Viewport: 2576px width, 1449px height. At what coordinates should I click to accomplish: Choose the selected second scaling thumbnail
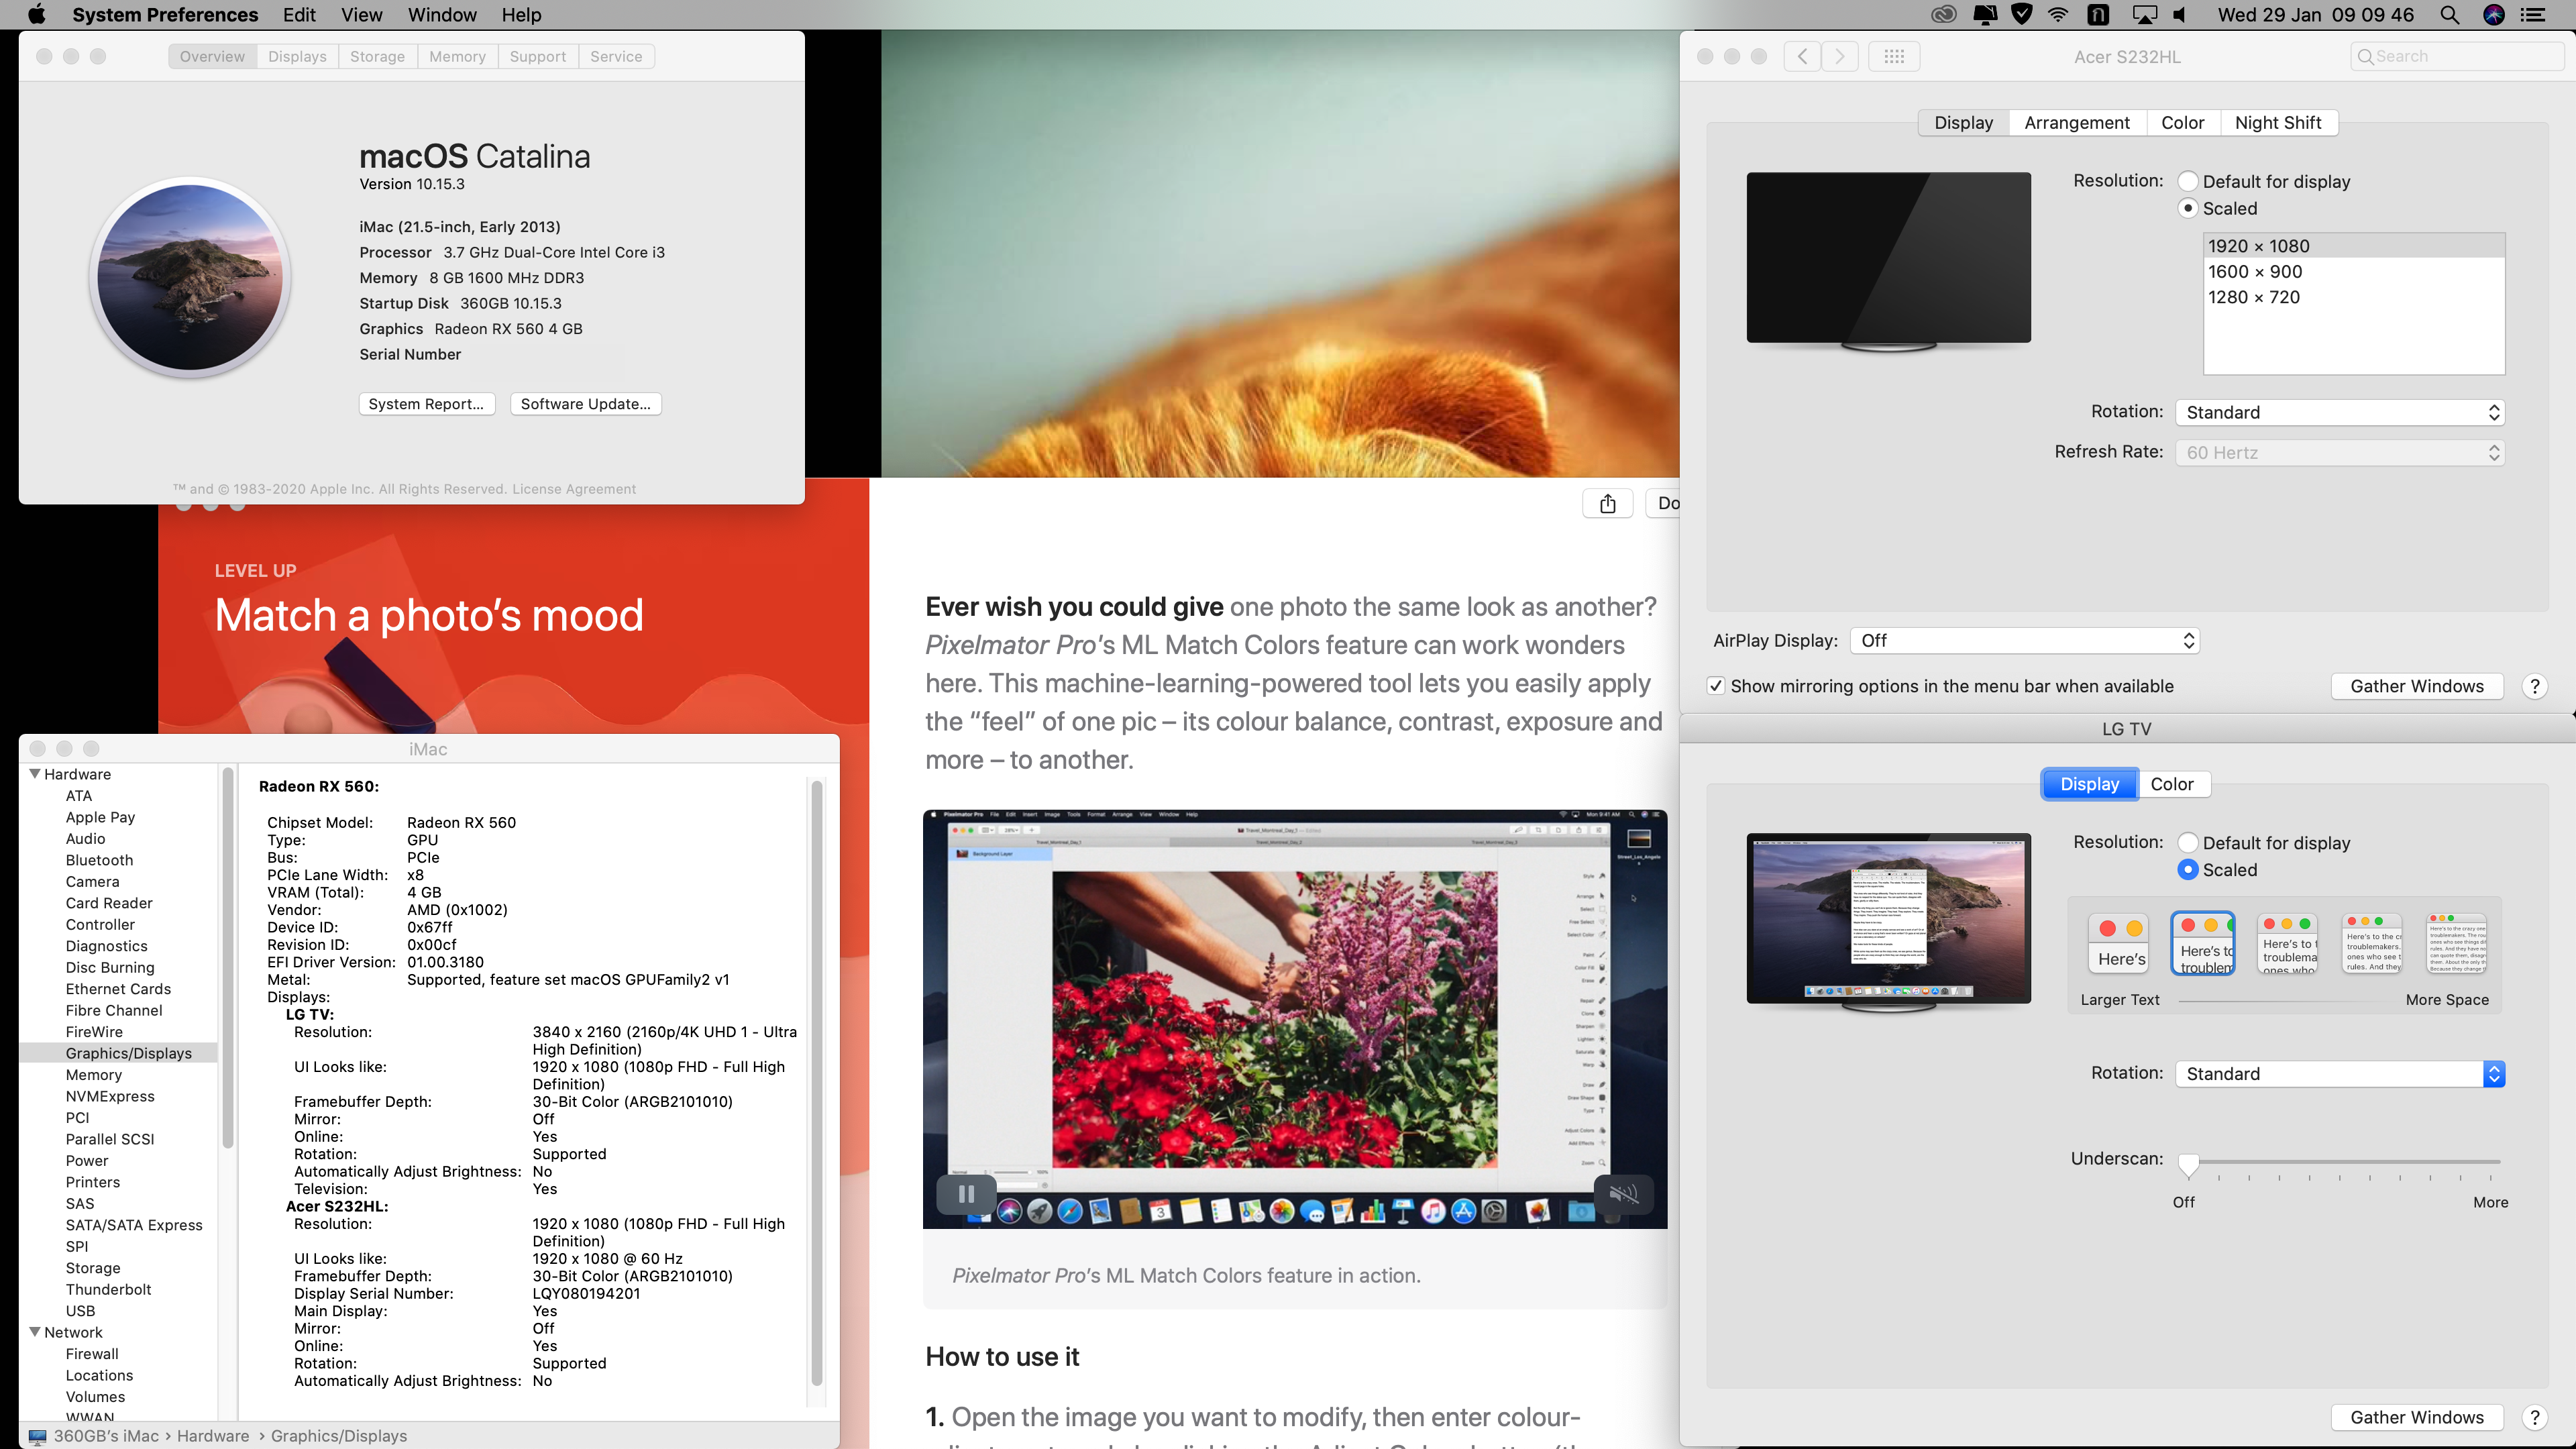[2204, 943]
